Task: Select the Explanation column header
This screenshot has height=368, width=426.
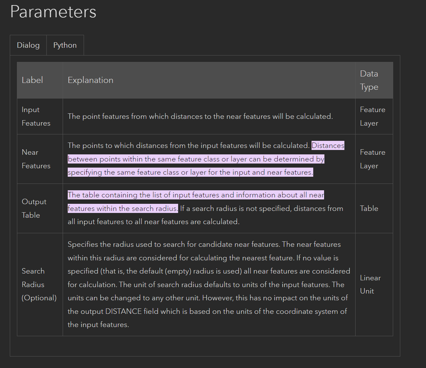Action: coord(90,80)
